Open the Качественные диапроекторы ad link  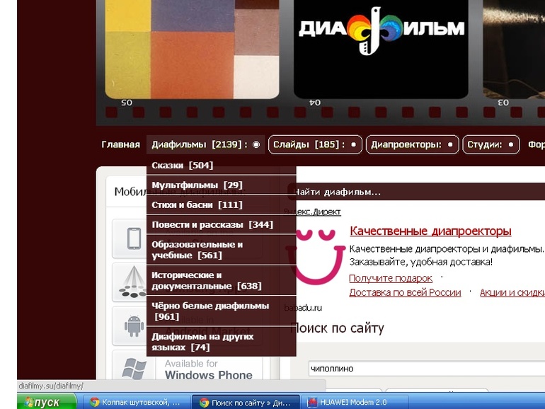pyautogui.click(x=430, y=231)
